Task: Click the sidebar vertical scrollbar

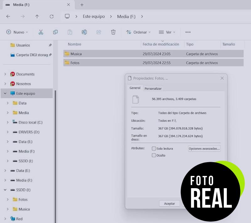Action: 56,156
